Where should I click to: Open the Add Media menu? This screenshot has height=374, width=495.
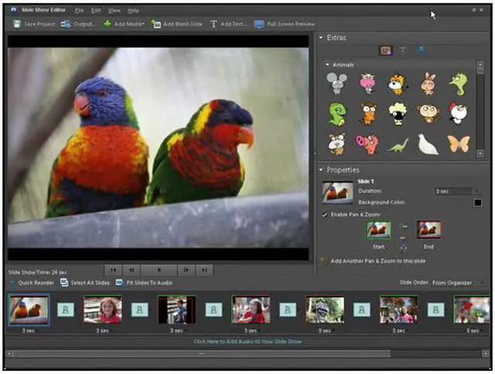click(124, 24)
